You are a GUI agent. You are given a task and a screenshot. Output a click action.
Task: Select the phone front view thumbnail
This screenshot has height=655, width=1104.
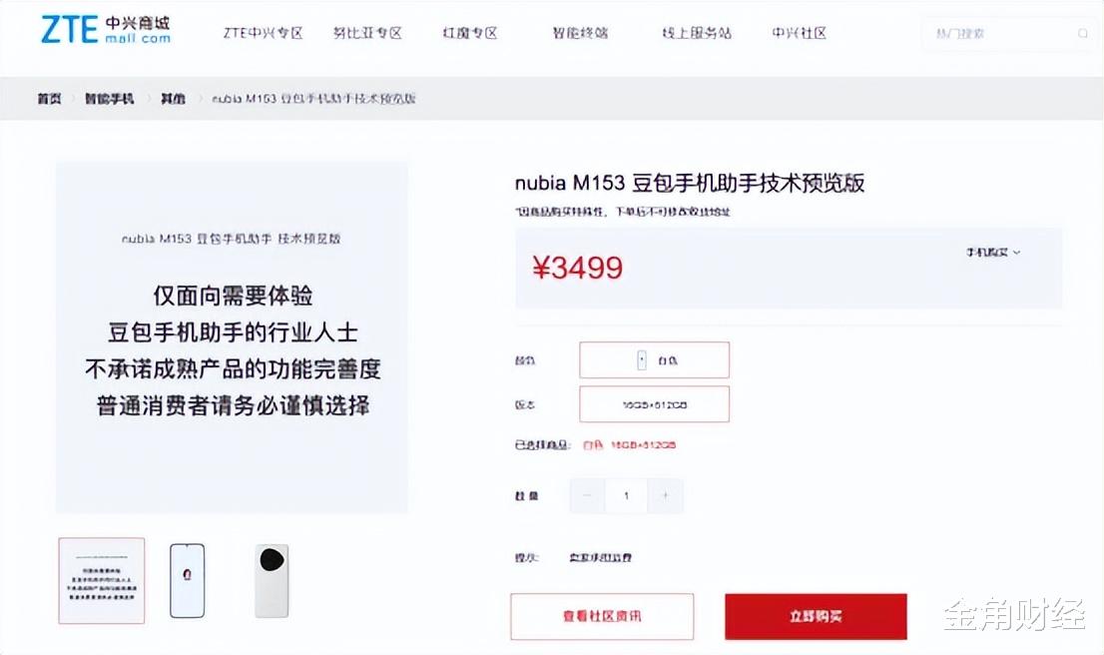(x=188, y=581)
